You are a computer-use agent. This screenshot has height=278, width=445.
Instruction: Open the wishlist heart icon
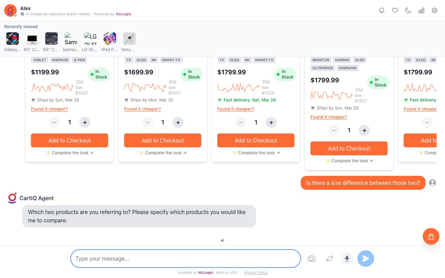[395, 10]
